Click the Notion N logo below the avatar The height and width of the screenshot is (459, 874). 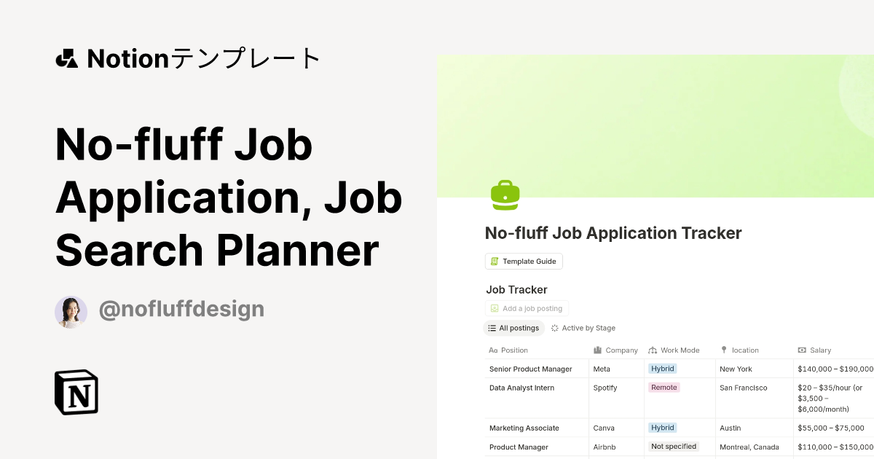pos(76,392)
